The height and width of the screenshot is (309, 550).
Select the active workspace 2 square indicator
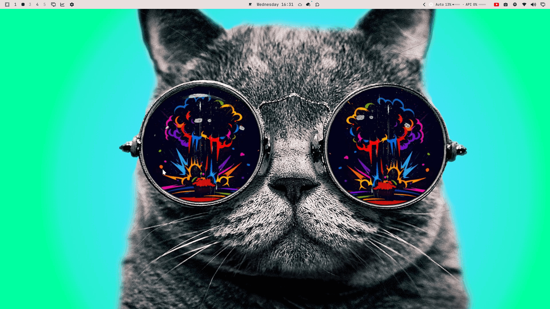23,5
